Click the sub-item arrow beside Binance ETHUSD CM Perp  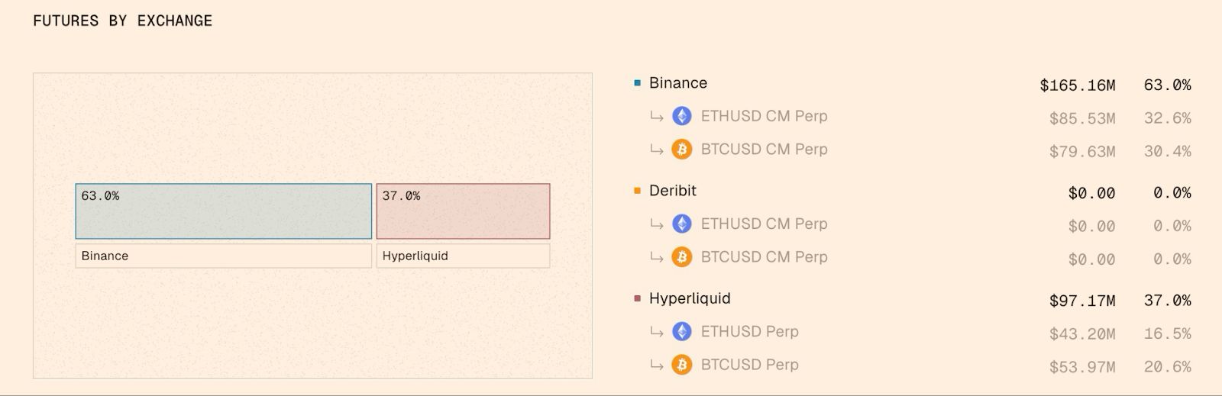pyautogui.click(x=656, y=117)
